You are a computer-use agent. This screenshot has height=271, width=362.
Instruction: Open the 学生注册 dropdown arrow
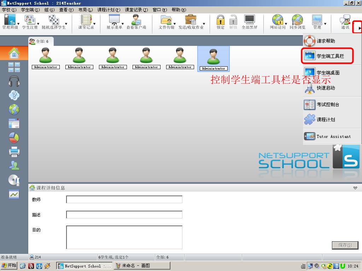tap(38, 24)
